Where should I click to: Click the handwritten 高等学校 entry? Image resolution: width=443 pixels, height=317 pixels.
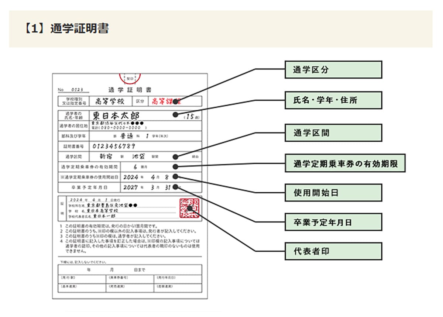tap(110, 101)
